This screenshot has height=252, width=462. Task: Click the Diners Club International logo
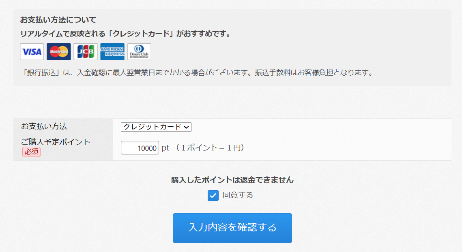[139, 52]
